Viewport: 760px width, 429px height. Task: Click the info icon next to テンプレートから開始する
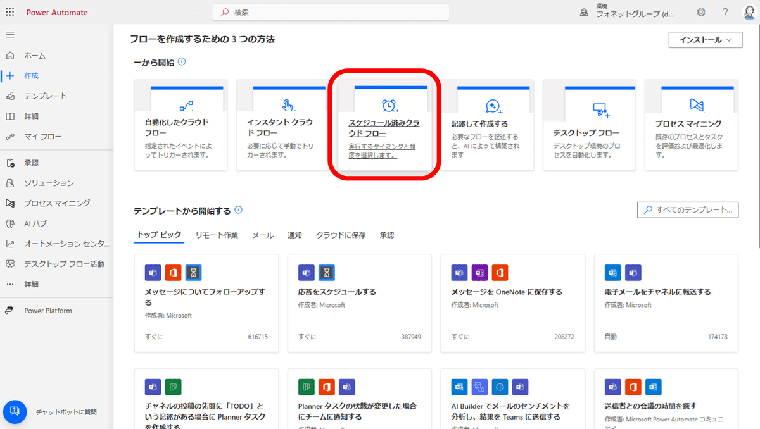pos(238,210)
